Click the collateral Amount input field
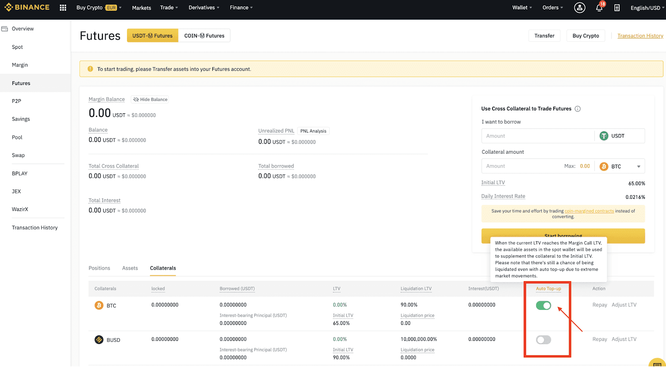Viewport: 666px width, 367px height. click(522, 166)
